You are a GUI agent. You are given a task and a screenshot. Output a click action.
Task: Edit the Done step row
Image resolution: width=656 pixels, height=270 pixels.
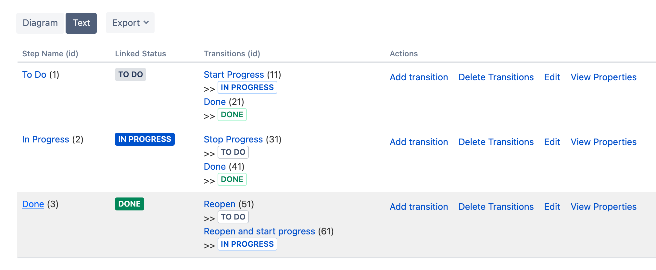tap(552, 207)
